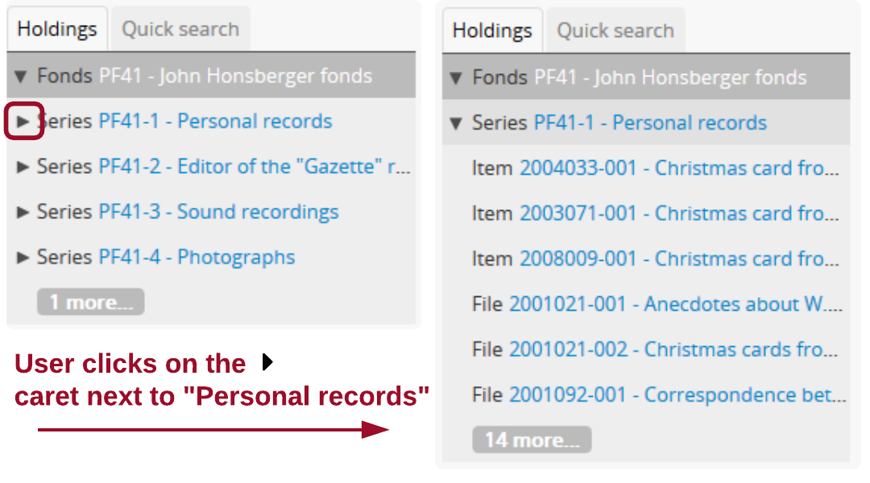Expand the PF41-2 Editor of the Gazette series
The image size is (870, 483).
coord(23,167)
